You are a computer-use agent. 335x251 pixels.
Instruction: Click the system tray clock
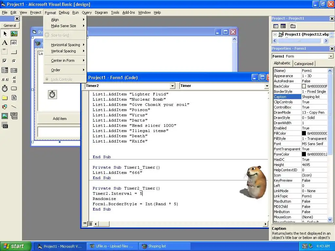coord(323,246)
